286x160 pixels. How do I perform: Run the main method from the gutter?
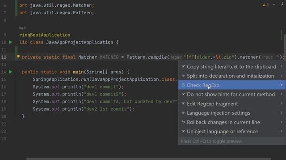(x=11, y=72)
